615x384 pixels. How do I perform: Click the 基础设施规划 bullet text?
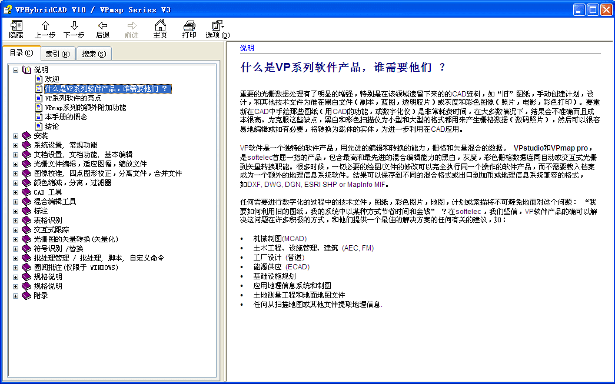point(275,276)
